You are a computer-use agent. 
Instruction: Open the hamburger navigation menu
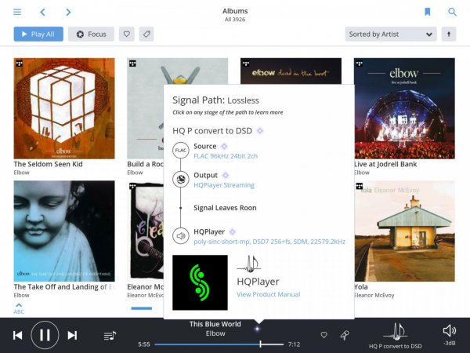coord(17,12)
